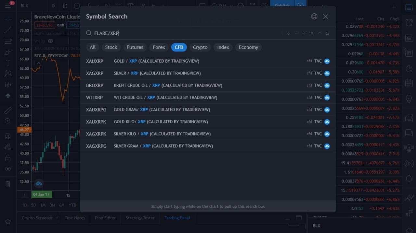Insert the plus operator in the search
The image size is (416, 233).
pos(304,33)
